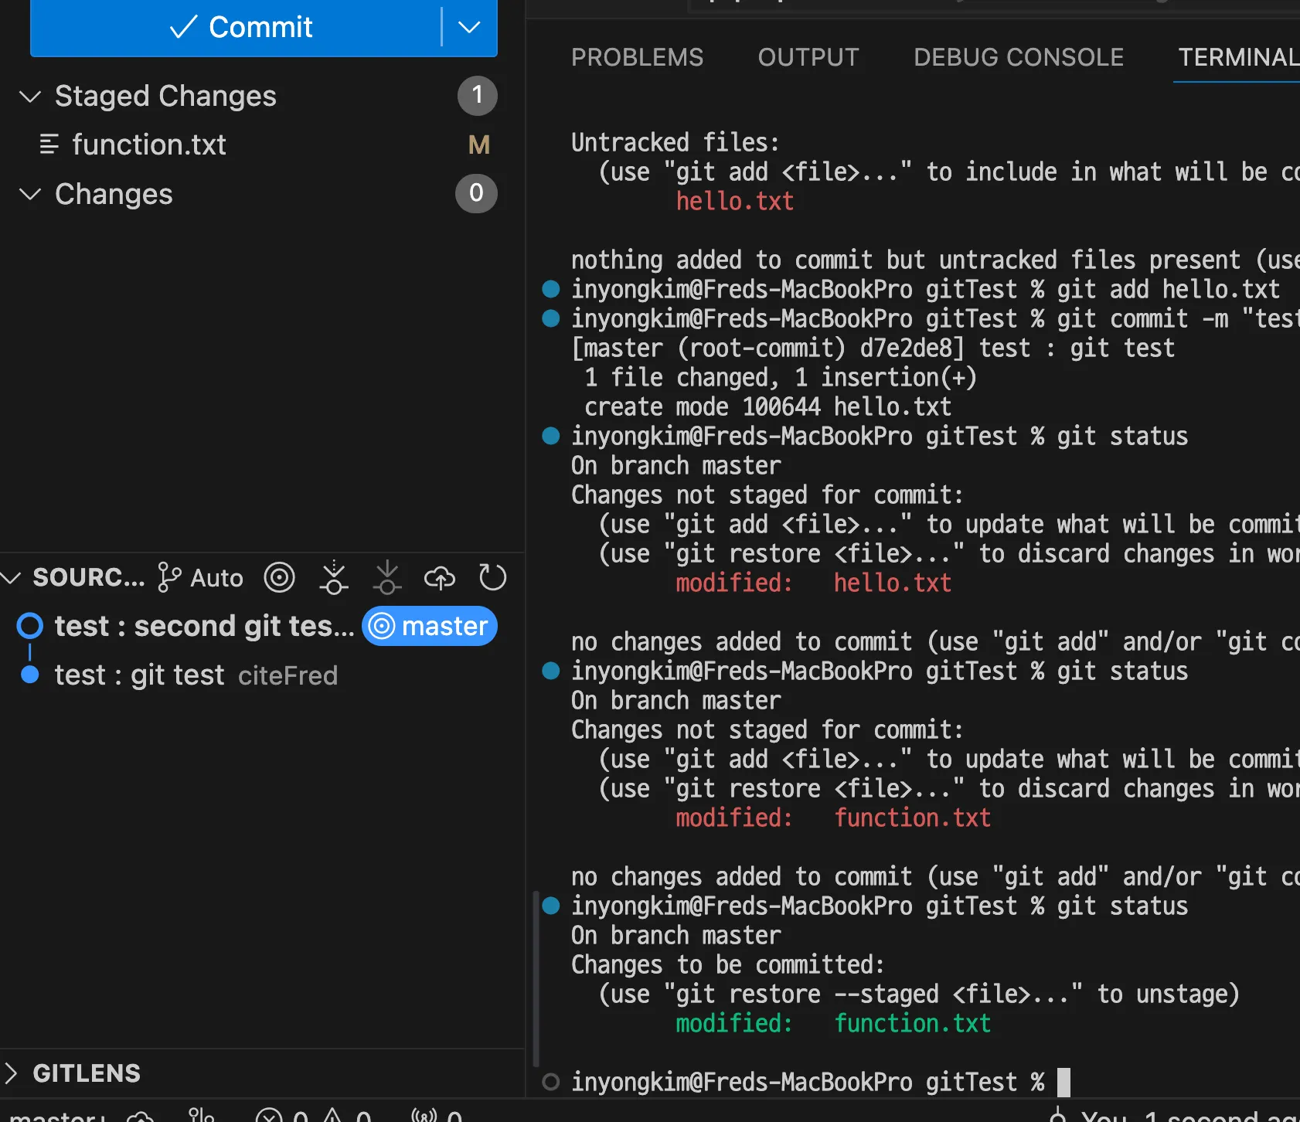Click the M modified status of function.txt
The height and width of the screenshot is (1122, 1300).
pos(479,144)
